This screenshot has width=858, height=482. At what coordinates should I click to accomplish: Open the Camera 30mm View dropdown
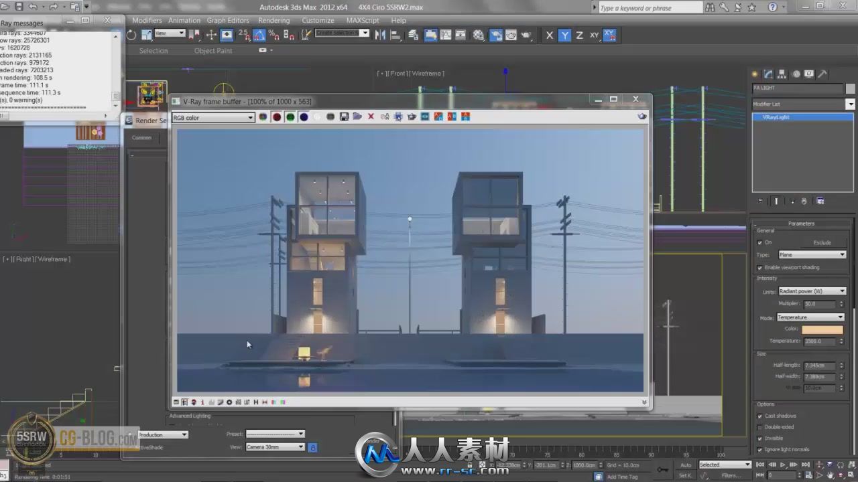275,447
